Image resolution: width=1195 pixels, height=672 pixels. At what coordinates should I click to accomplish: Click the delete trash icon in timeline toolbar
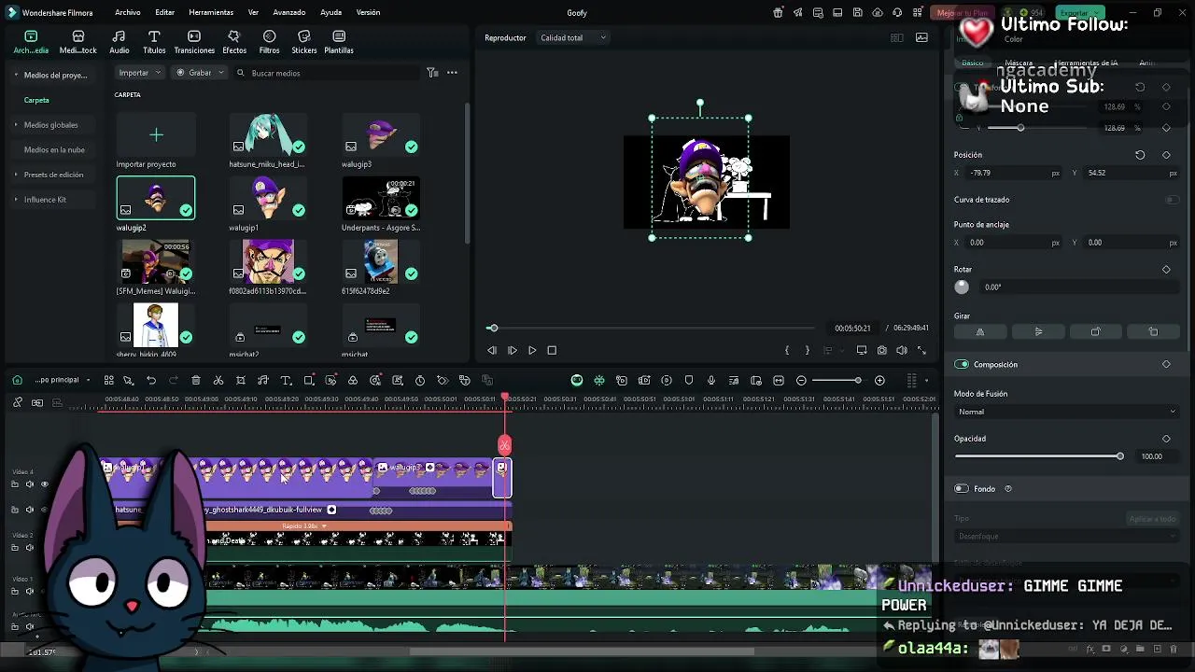(x=196, y=381)
